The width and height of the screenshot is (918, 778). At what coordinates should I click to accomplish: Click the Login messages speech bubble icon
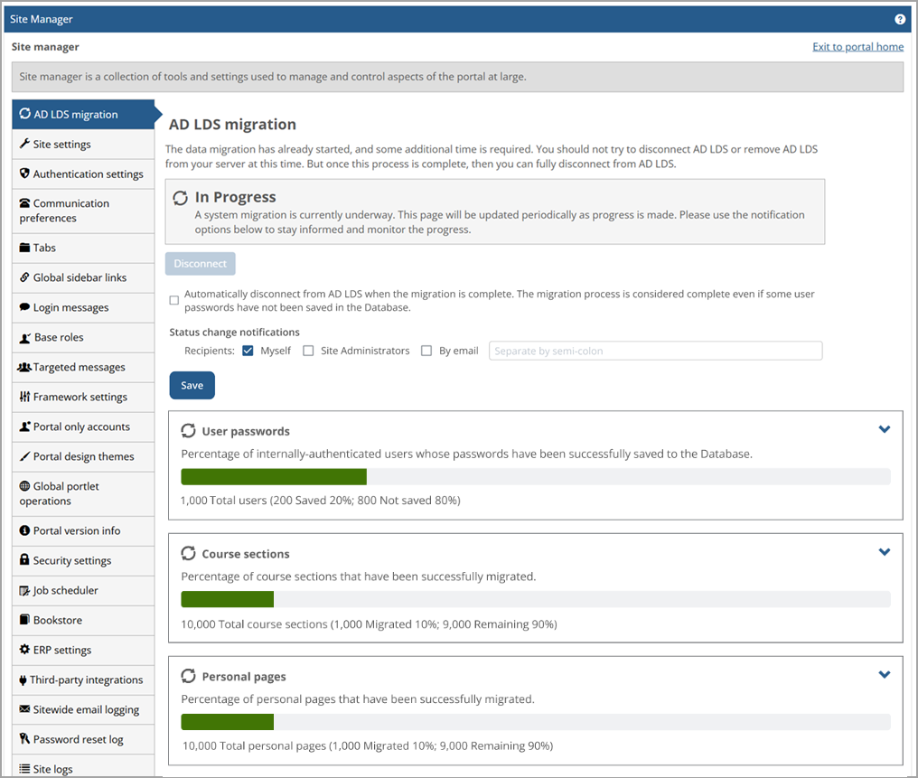(x=24, y=306)
